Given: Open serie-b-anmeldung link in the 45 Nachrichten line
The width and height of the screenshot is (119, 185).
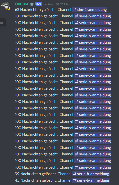Looking at the screenshot, I should 91,180.
